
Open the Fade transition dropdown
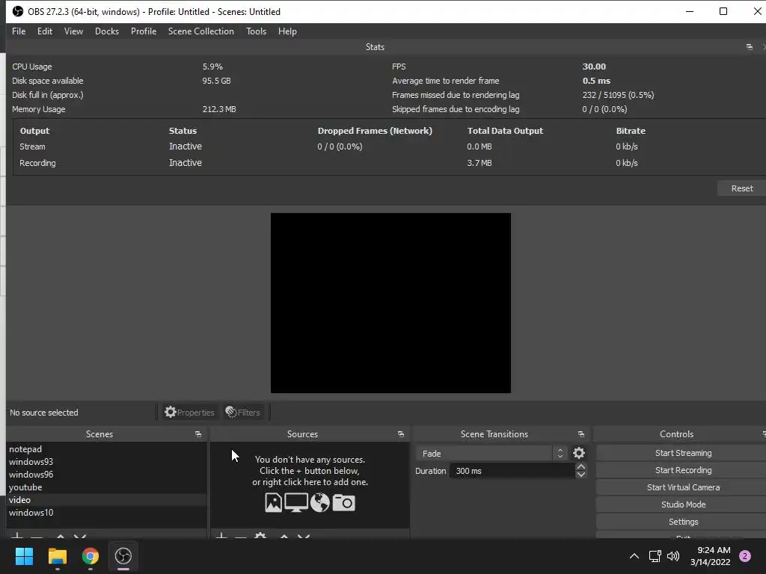tap(491, 454)
